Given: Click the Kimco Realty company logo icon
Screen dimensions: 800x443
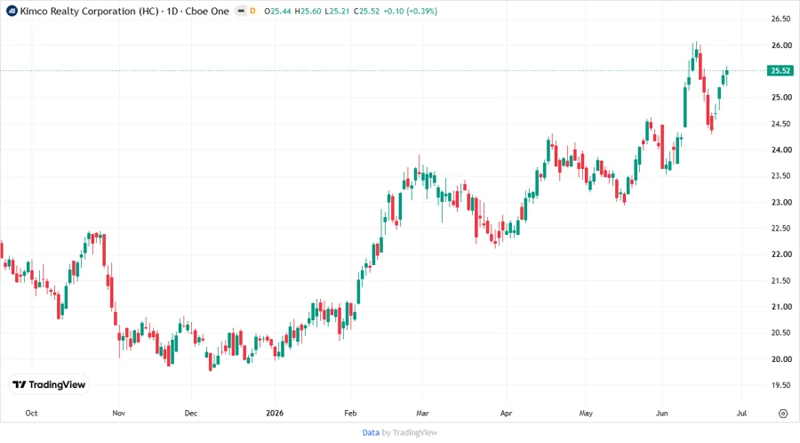Looking at the screenshot, I should [12, 11].
